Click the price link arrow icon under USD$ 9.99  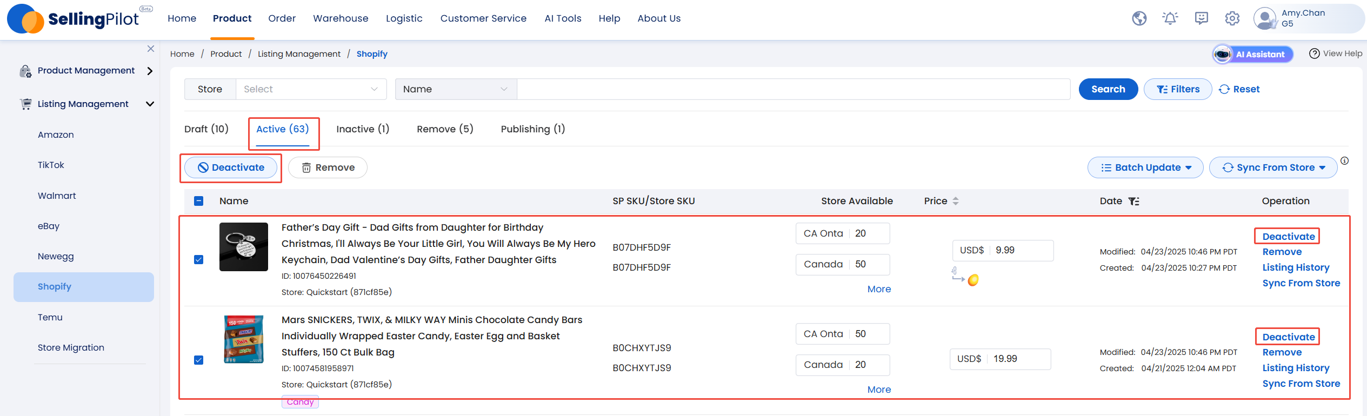957,274
